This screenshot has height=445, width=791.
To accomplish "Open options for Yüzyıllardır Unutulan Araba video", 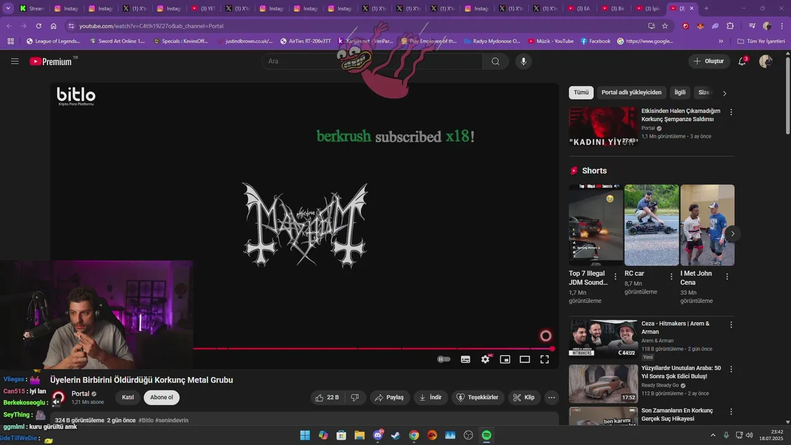I will tap(731, 369).
